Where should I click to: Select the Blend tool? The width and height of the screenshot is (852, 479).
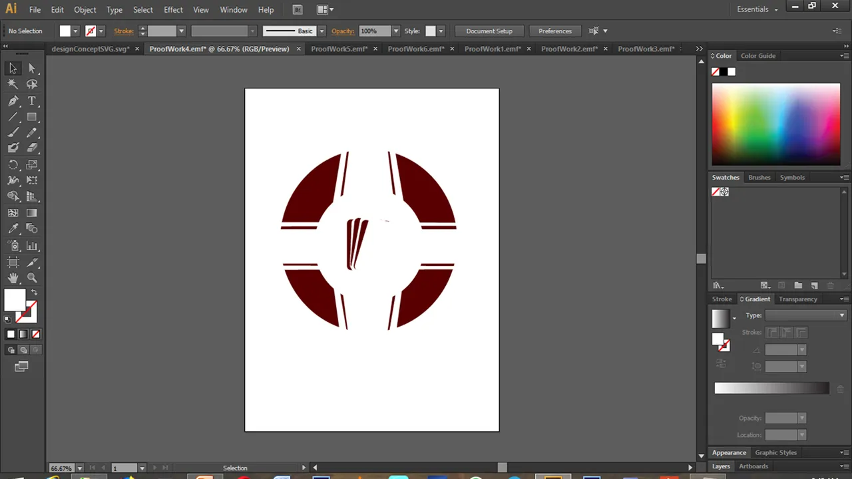coord(31,229)
